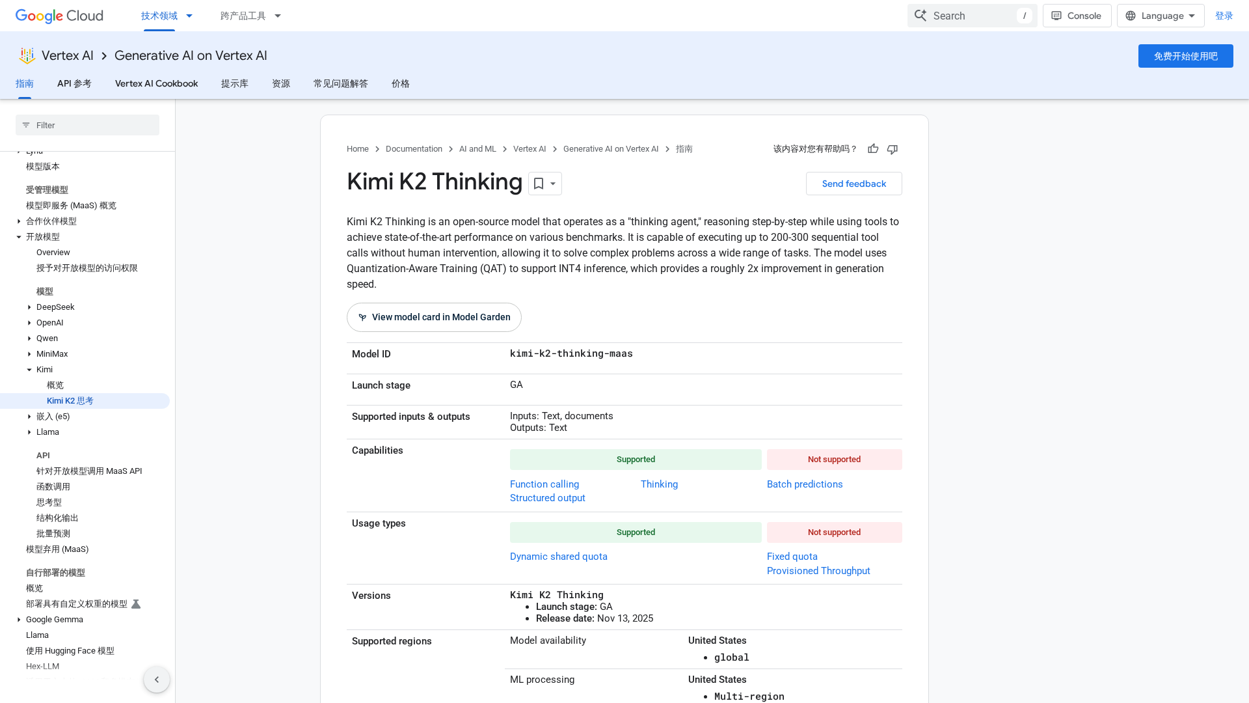Screen dimensions: 1249x703
Task: Click the bookmark icon beside the page title
Action: tap(539, 184)
